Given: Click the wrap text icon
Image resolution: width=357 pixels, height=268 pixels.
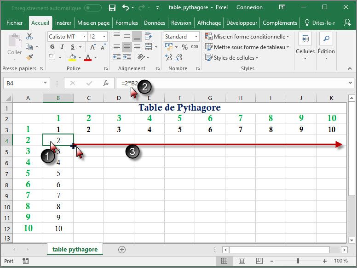Looking at the screenshot, I should pos(149,36).
